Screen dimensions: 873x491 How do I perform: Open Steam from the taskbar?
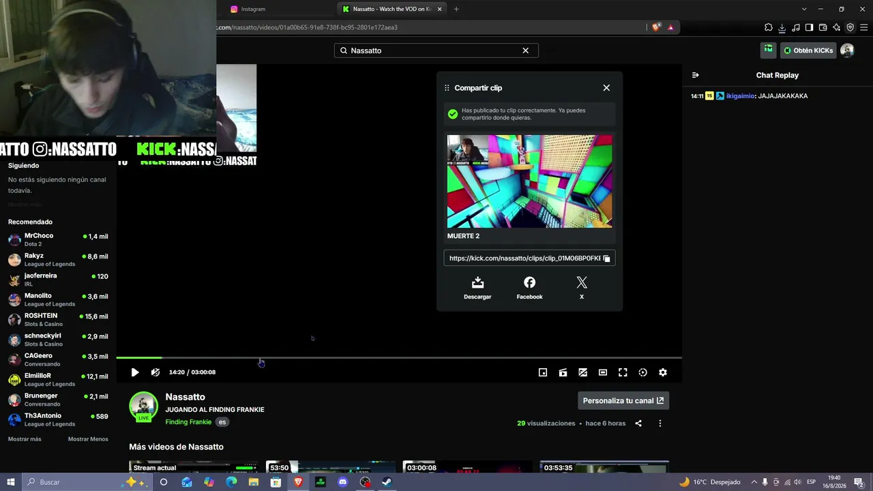(x=387, y=482)
